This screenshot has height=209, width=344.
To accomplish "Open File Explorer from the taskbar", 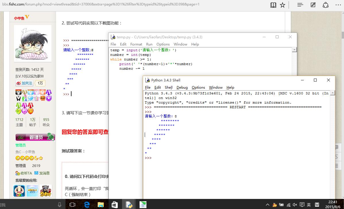I will pyautogui.click(x=100, y=205).
